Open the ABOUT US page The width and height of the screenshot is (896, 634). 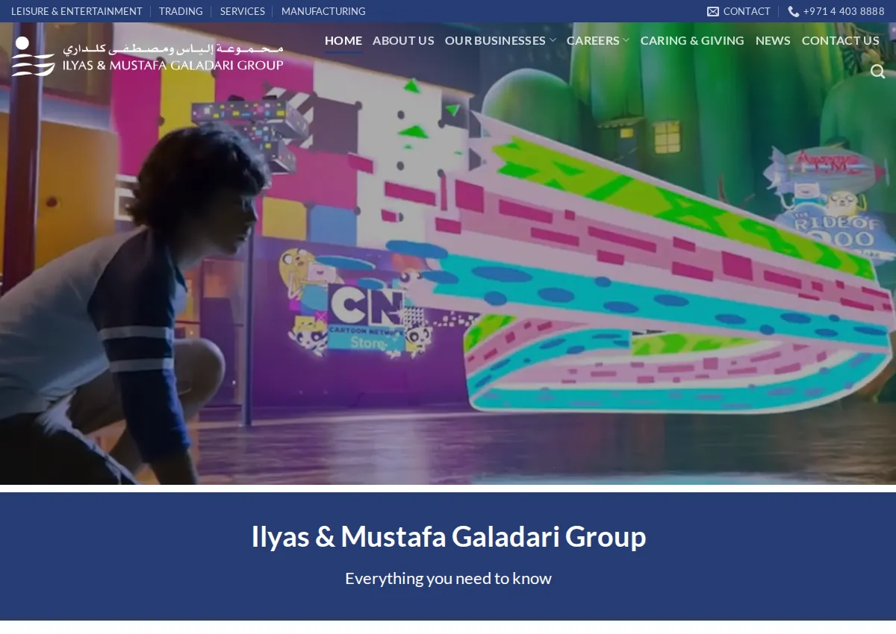pos(403,40)
